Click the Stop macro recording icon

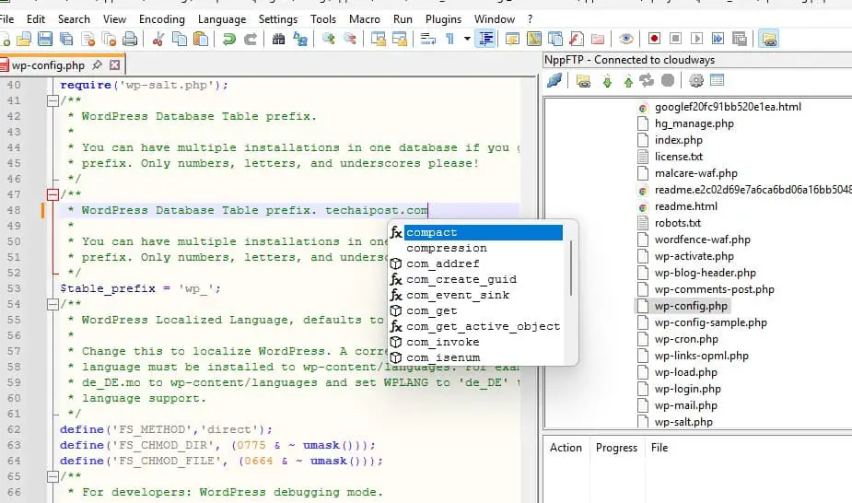coord(675,39)
